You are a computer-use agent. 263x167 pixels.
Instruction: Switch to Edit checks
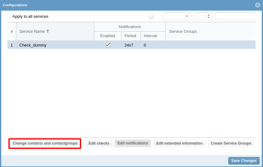click(99, 143)
